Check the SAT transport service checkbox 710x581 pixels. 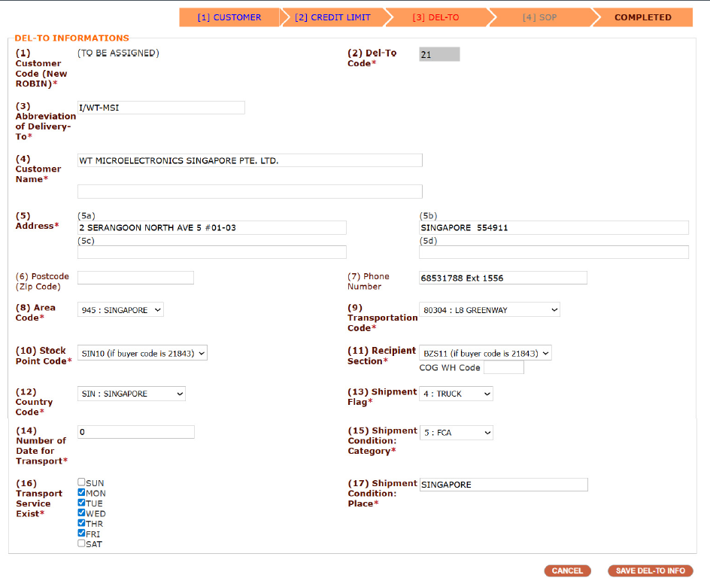81,543
